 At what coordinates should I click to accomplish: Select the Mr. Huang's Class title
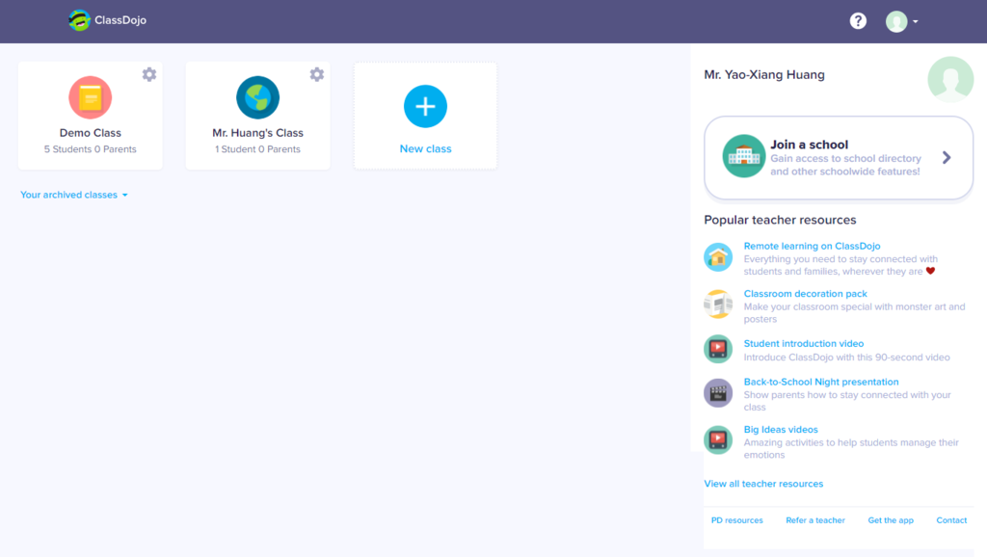(x=257, y=133)
